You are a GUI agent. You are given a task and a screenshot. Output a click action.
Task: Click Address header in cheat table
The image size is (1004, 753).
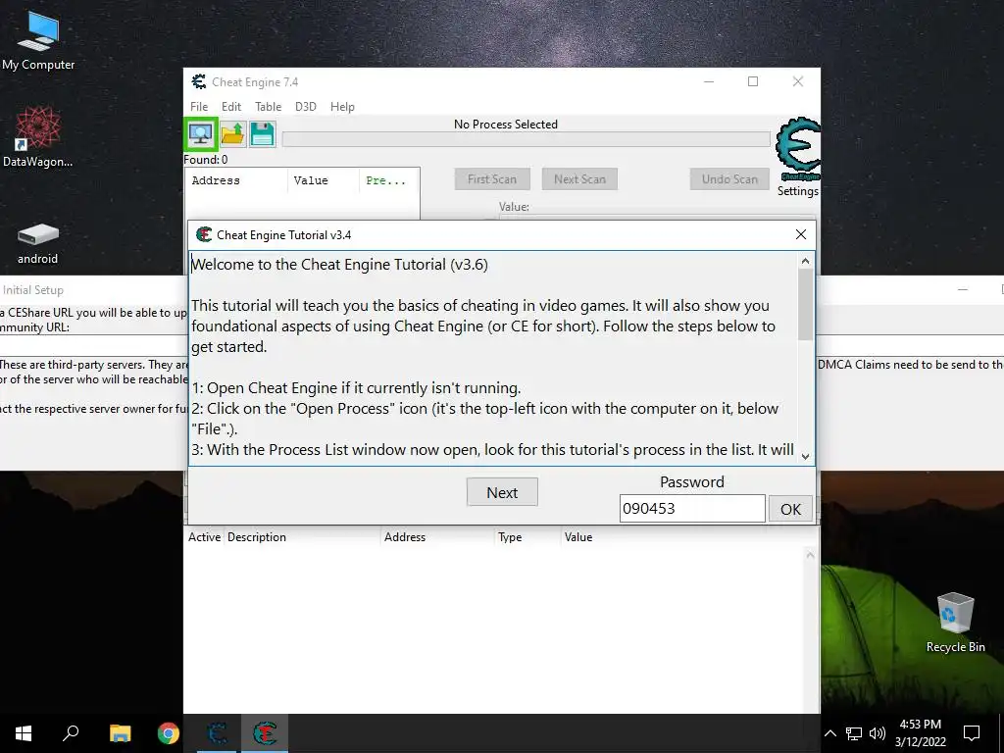[438, 537]
